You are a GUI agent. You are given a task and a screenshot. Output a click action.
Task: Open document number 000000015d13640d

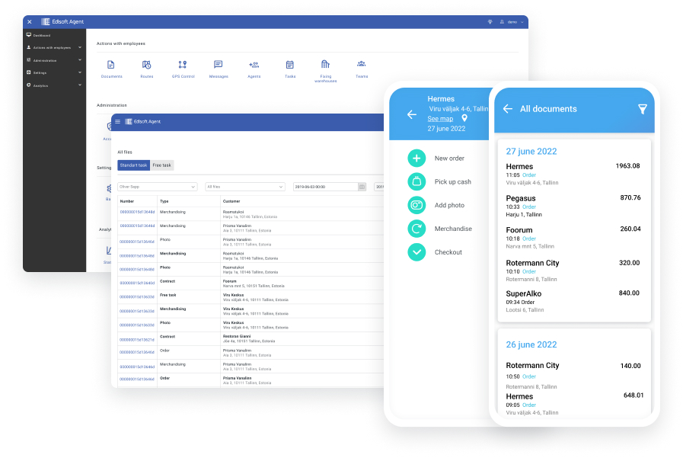click(137, 283)
